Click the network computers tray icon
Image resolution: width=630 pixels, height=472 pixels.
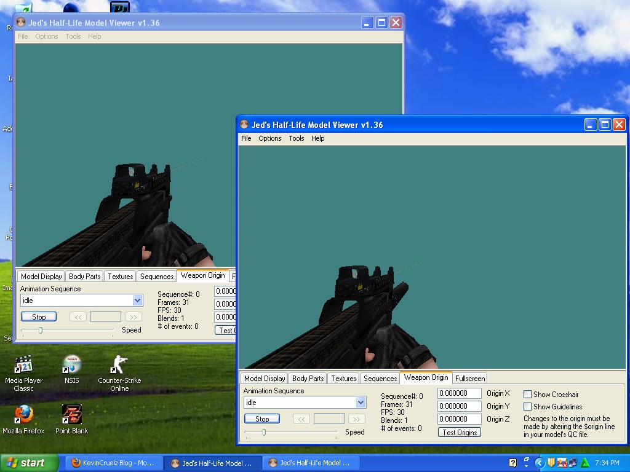tap(573, 463)
